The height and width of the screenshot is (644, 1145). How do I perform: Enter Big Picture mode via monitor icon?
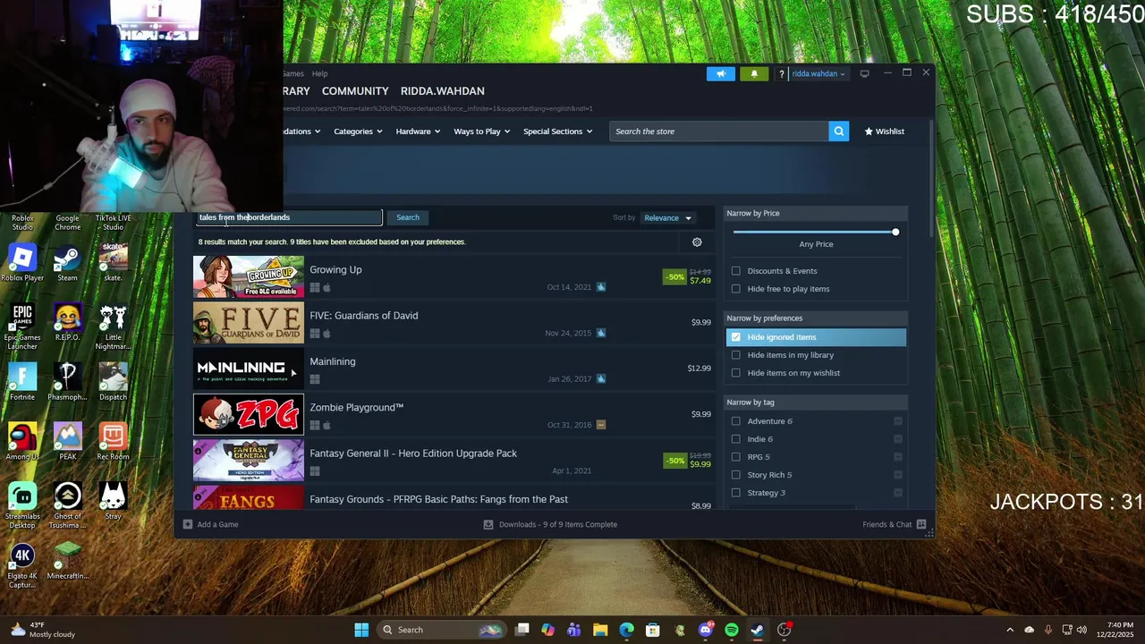pos(864,73)
